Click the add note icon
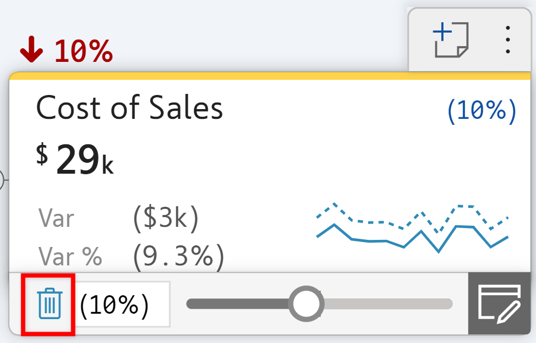This screenshot has height=343, width=536. 451,40
